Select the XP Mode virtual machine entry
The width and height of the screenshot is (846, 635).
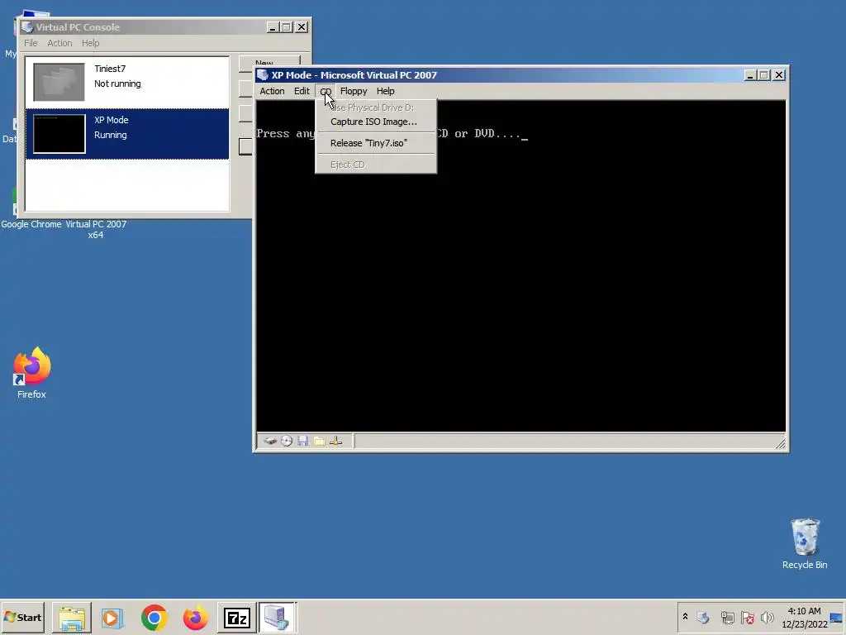tap(127, 134)
